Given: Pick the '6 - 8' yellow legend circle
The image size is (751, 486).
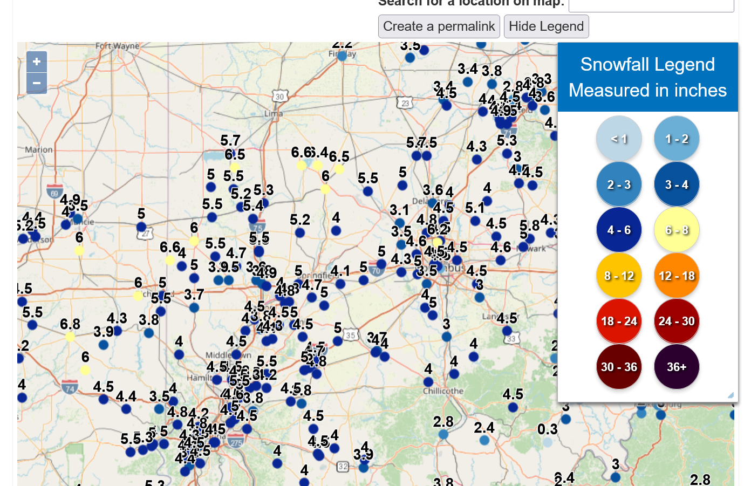Looking at the screenshot, I should (x=677, y=230).
